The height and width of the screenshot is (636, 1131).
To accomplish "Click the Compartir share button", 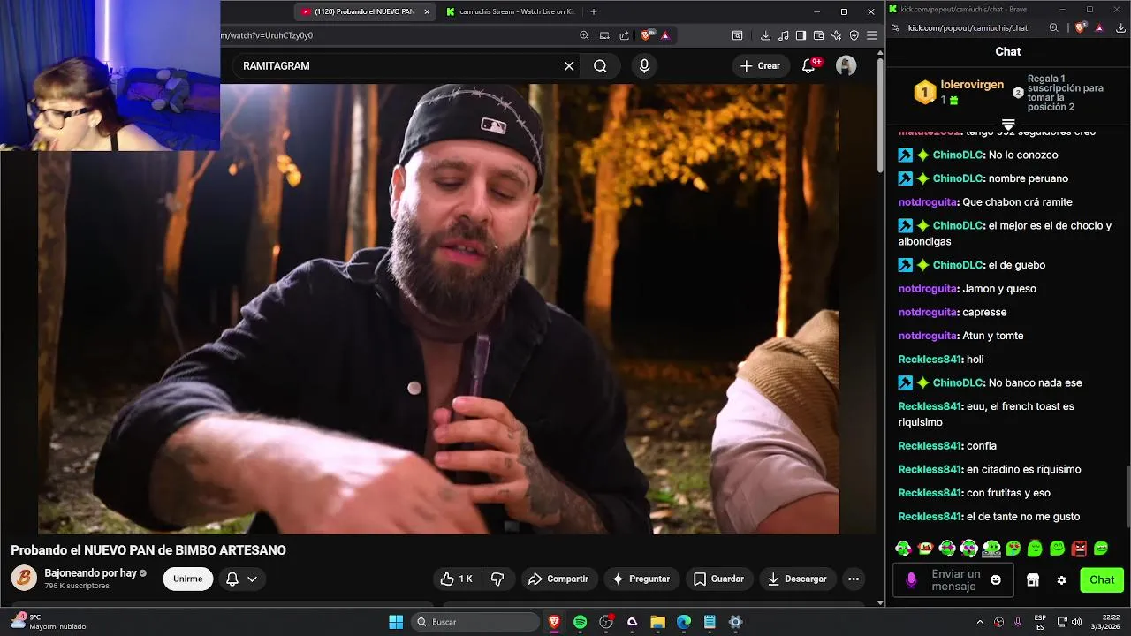I will point(558,579).
